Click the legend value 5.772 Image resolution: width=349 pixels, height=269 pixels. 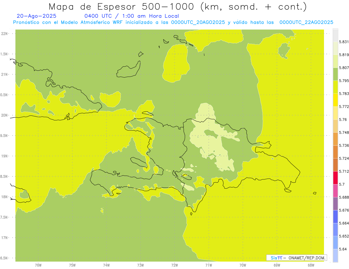pos(344,106)
